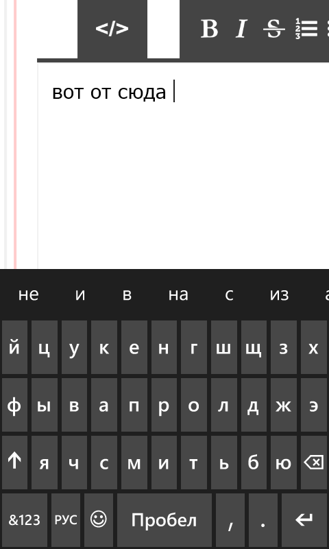Place cursor in the text editor area
The height and width of the screenshot is (549, 329).
[x=183, y=166]
